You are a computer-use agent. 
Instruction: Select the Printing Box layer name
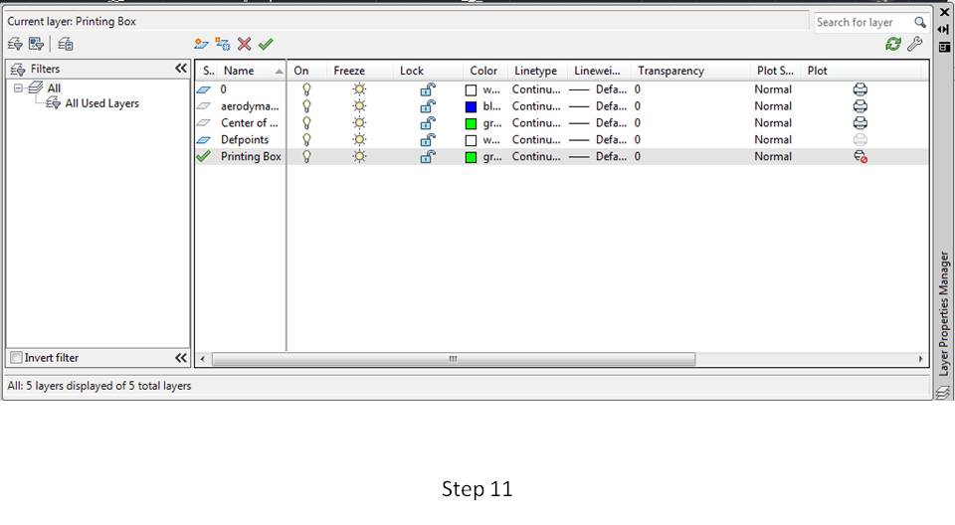[251, 156]
